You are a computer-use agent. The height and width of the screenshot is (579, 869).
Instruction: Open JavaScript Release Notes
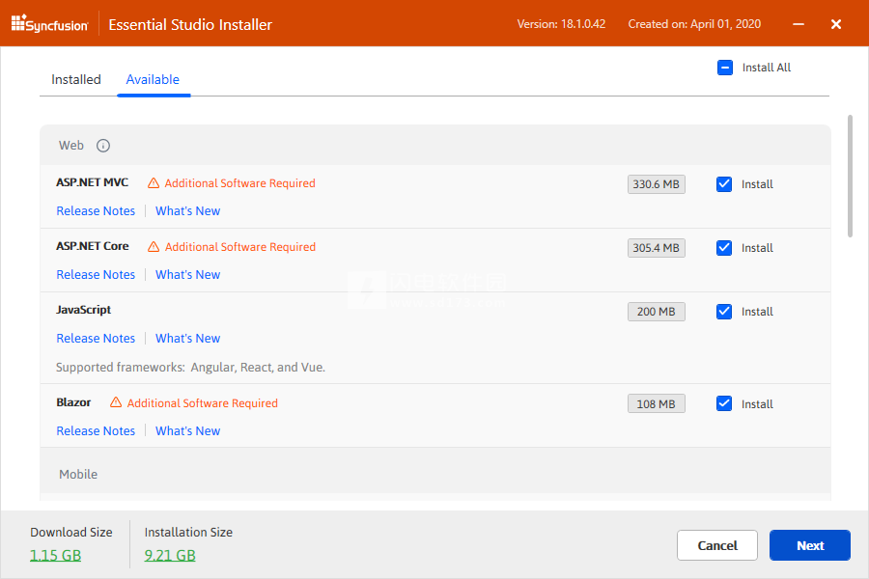96,339
